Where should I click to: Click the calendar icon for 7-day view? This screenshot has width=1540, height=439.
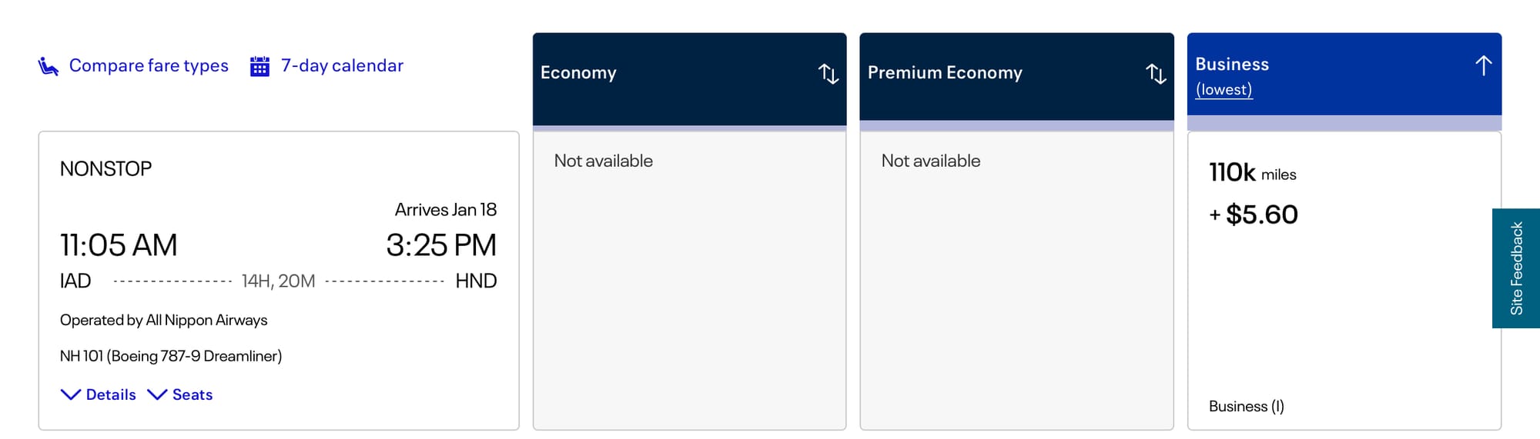(x=259, y=67)
